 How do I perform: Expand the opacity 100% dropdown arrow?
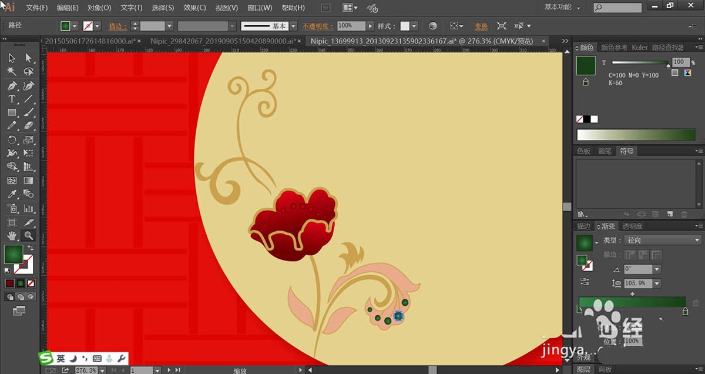tap(370, 26)
